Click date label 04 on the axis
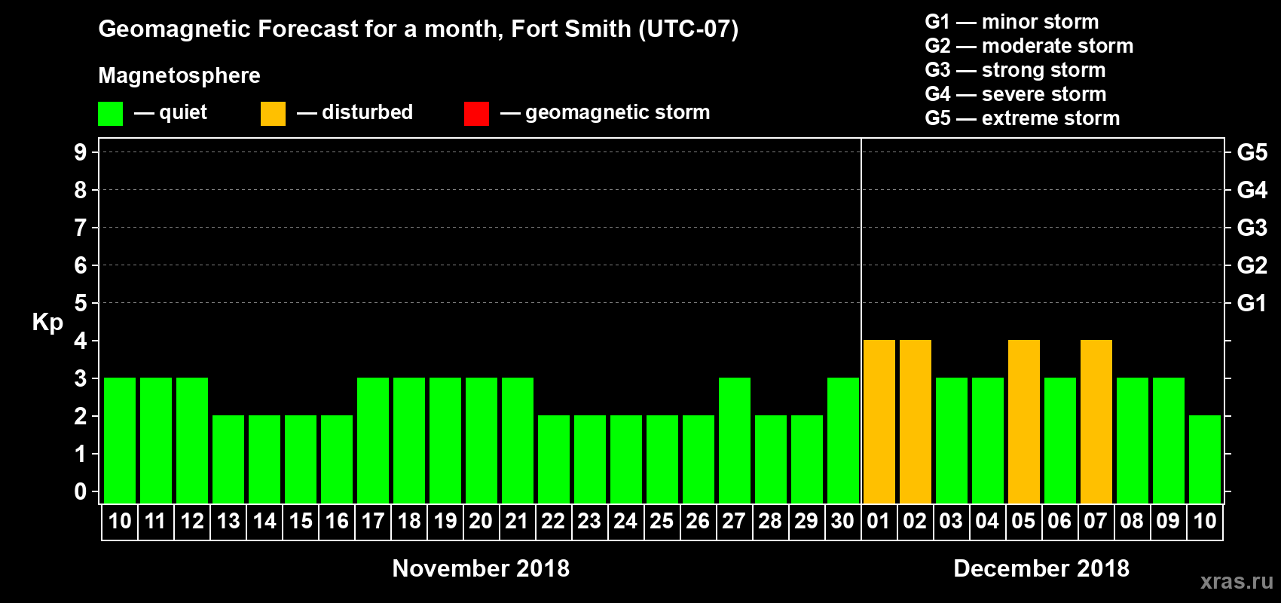 [x=987, y=521]
